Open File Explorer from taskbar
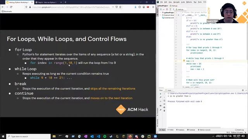Viewport: 248px width, 139px height. click(x=54, y=136)
